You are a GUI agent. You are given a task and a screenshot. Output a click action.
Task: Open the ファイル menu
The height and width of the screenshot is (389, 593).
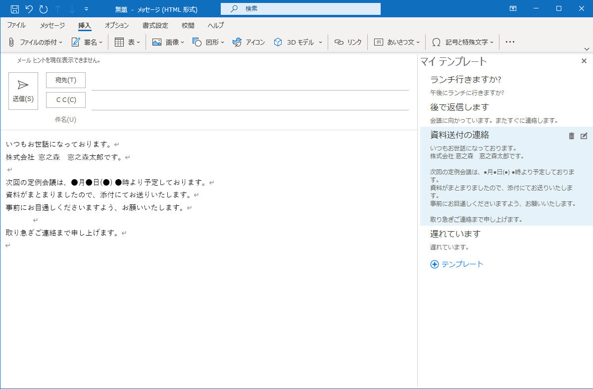16,25
